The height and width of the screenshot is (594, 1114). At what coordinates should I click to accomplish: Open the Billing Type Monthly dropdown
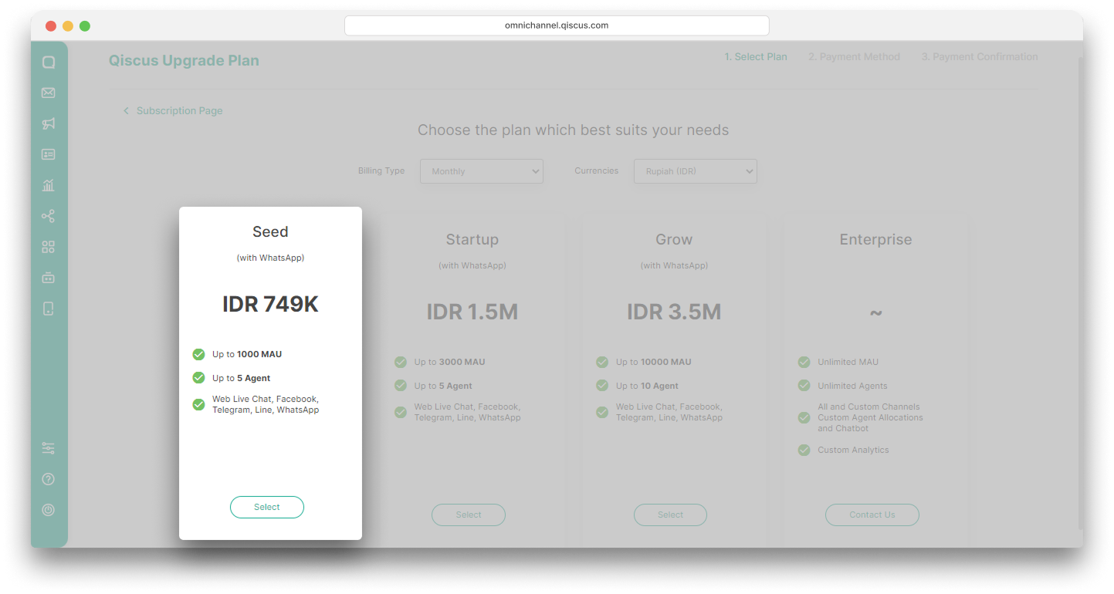tap(482, 171)
